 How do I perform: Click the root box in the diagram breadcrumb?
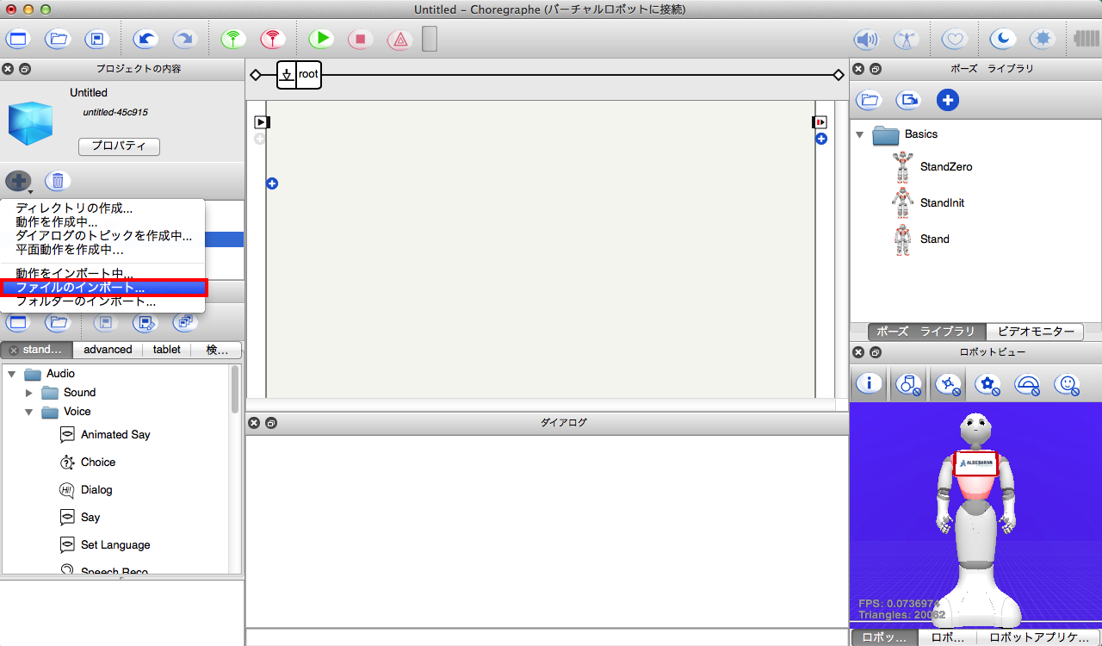[299, 75]
